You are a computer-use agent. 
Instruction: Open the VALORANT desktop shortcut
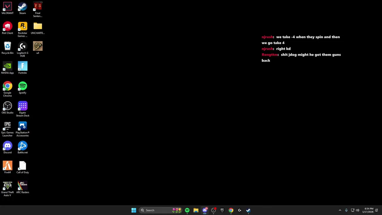coord(7,8)
